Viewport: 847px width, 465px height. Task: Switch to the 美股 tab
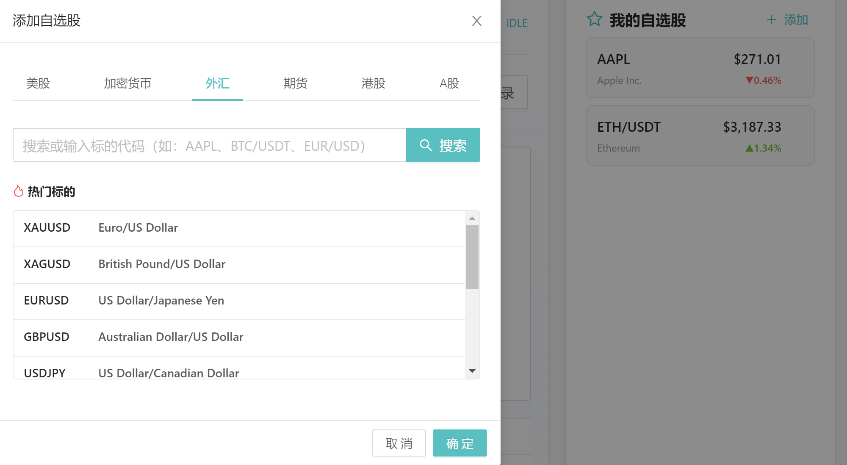(38, 83)
